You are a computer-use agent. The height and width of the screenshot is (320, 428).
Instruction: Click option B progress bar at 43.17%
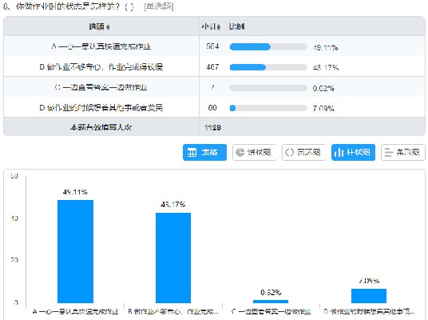point(268,67)
